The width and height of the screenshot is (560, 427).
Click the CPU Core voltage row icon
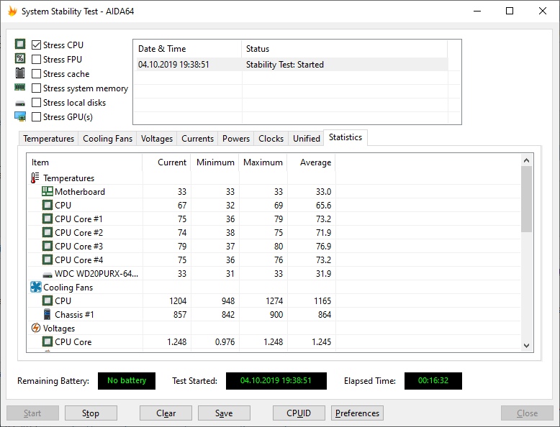click(47, 341)
